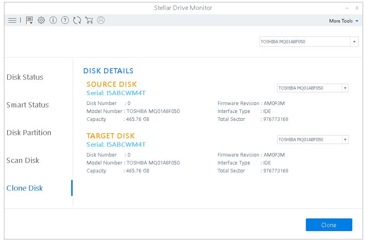367x243 pixels.
Task: Expand the More Tools dropdown
Action: pos(344,21)
